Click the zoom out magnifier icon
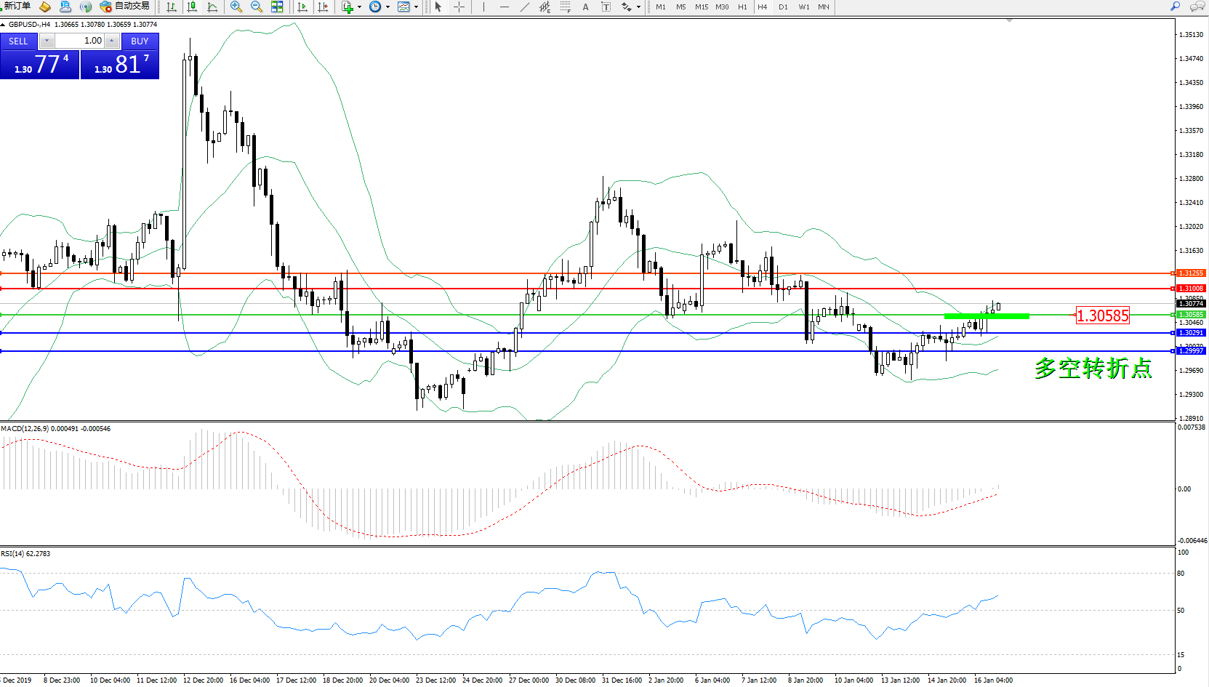Screen dimensions: 1209x687 pyautogui.click(x=257, y=7)
